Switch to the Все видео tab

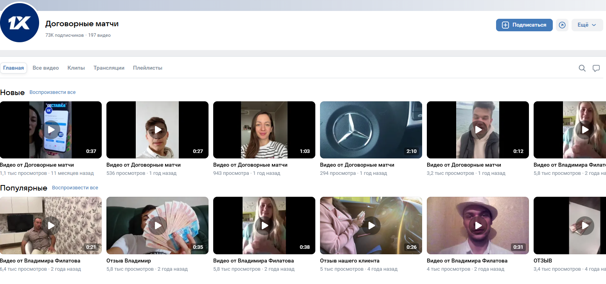point(46,68)
